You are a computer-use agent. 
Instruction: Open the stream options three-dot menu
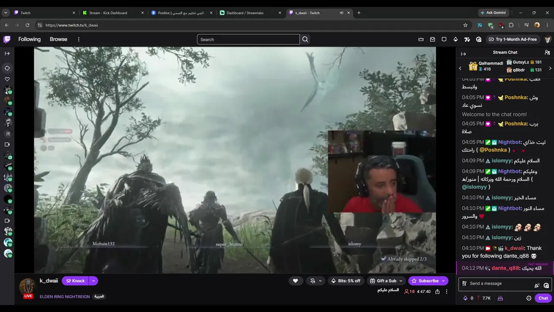pos(447,292)
